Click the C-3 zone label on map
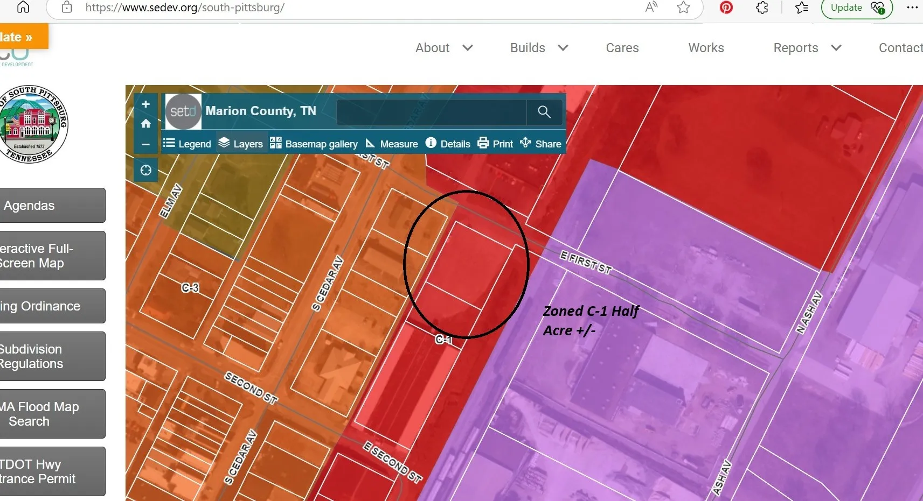Screen dimensions: 923x501 click(190, 288)
